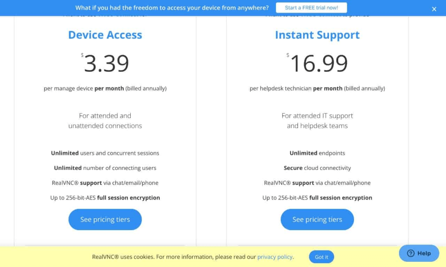This screenshot has height=267, width=446.
Task: Click the Instant Support plan heading
Action: (x=317, y=35)
